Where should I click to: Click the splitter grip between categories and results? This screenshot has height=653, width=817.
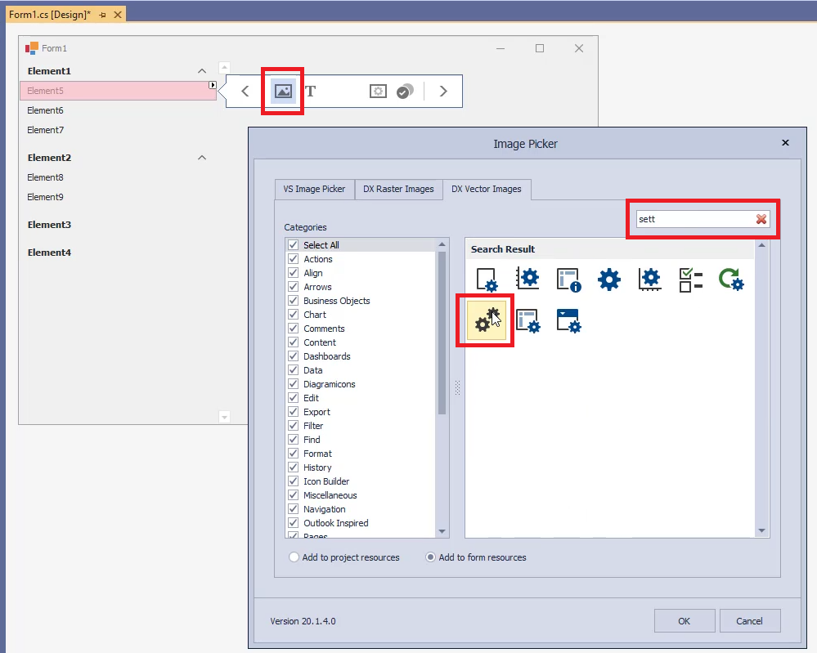click(x=457, y=387)
